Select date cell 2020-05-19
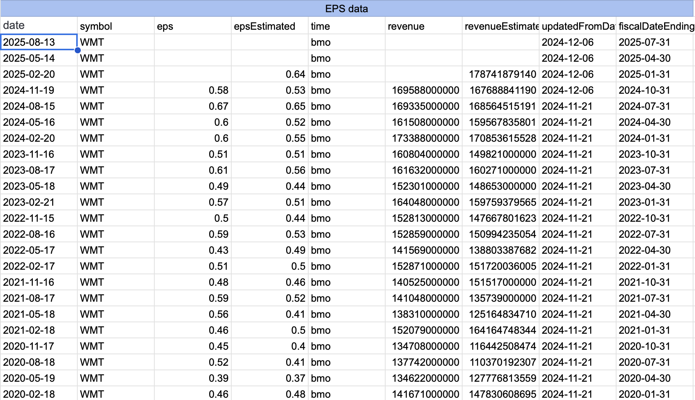The height and width of the screenshot is (400, 695). pyautogui.click(x=39, y=378)
